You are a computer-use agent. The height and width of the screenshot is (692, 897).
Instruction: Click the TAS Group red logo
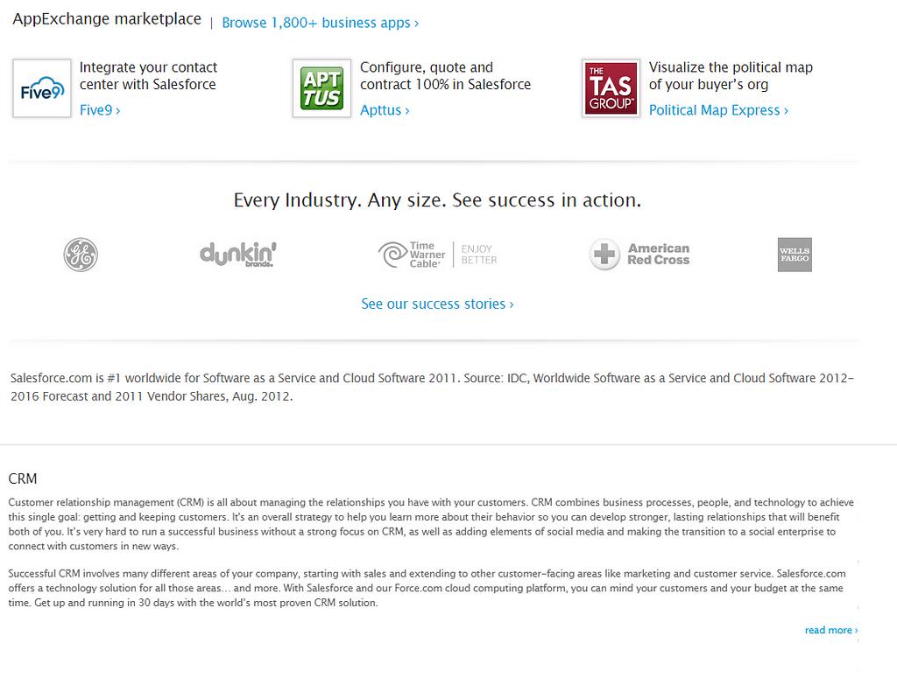(611, 88)
